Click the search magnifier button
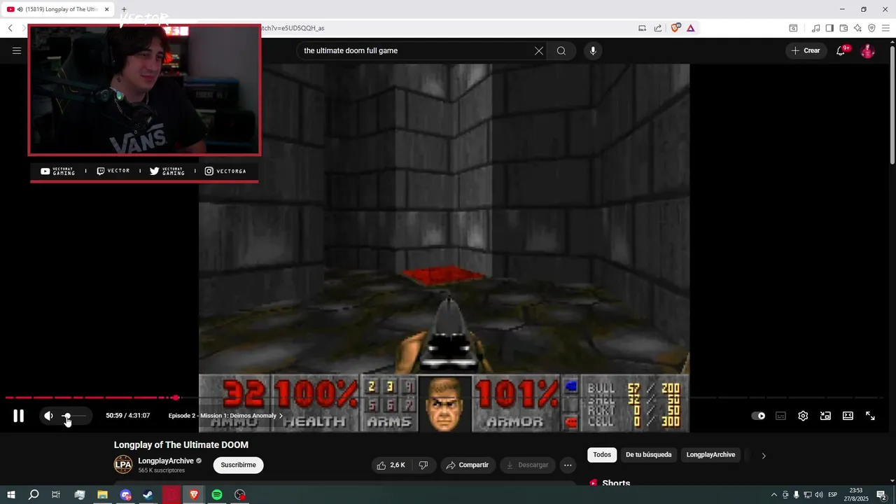The height and width of the screenshot is (504, 896). tap(561, 50)
